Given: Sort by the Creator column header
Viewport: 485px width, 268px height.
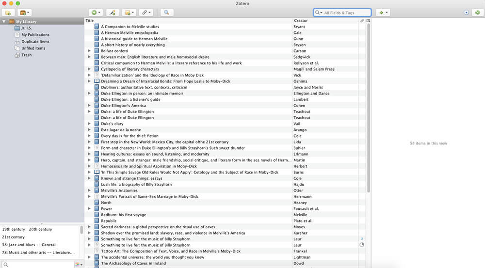Looking at the screenshot, I should coord(326,21).
